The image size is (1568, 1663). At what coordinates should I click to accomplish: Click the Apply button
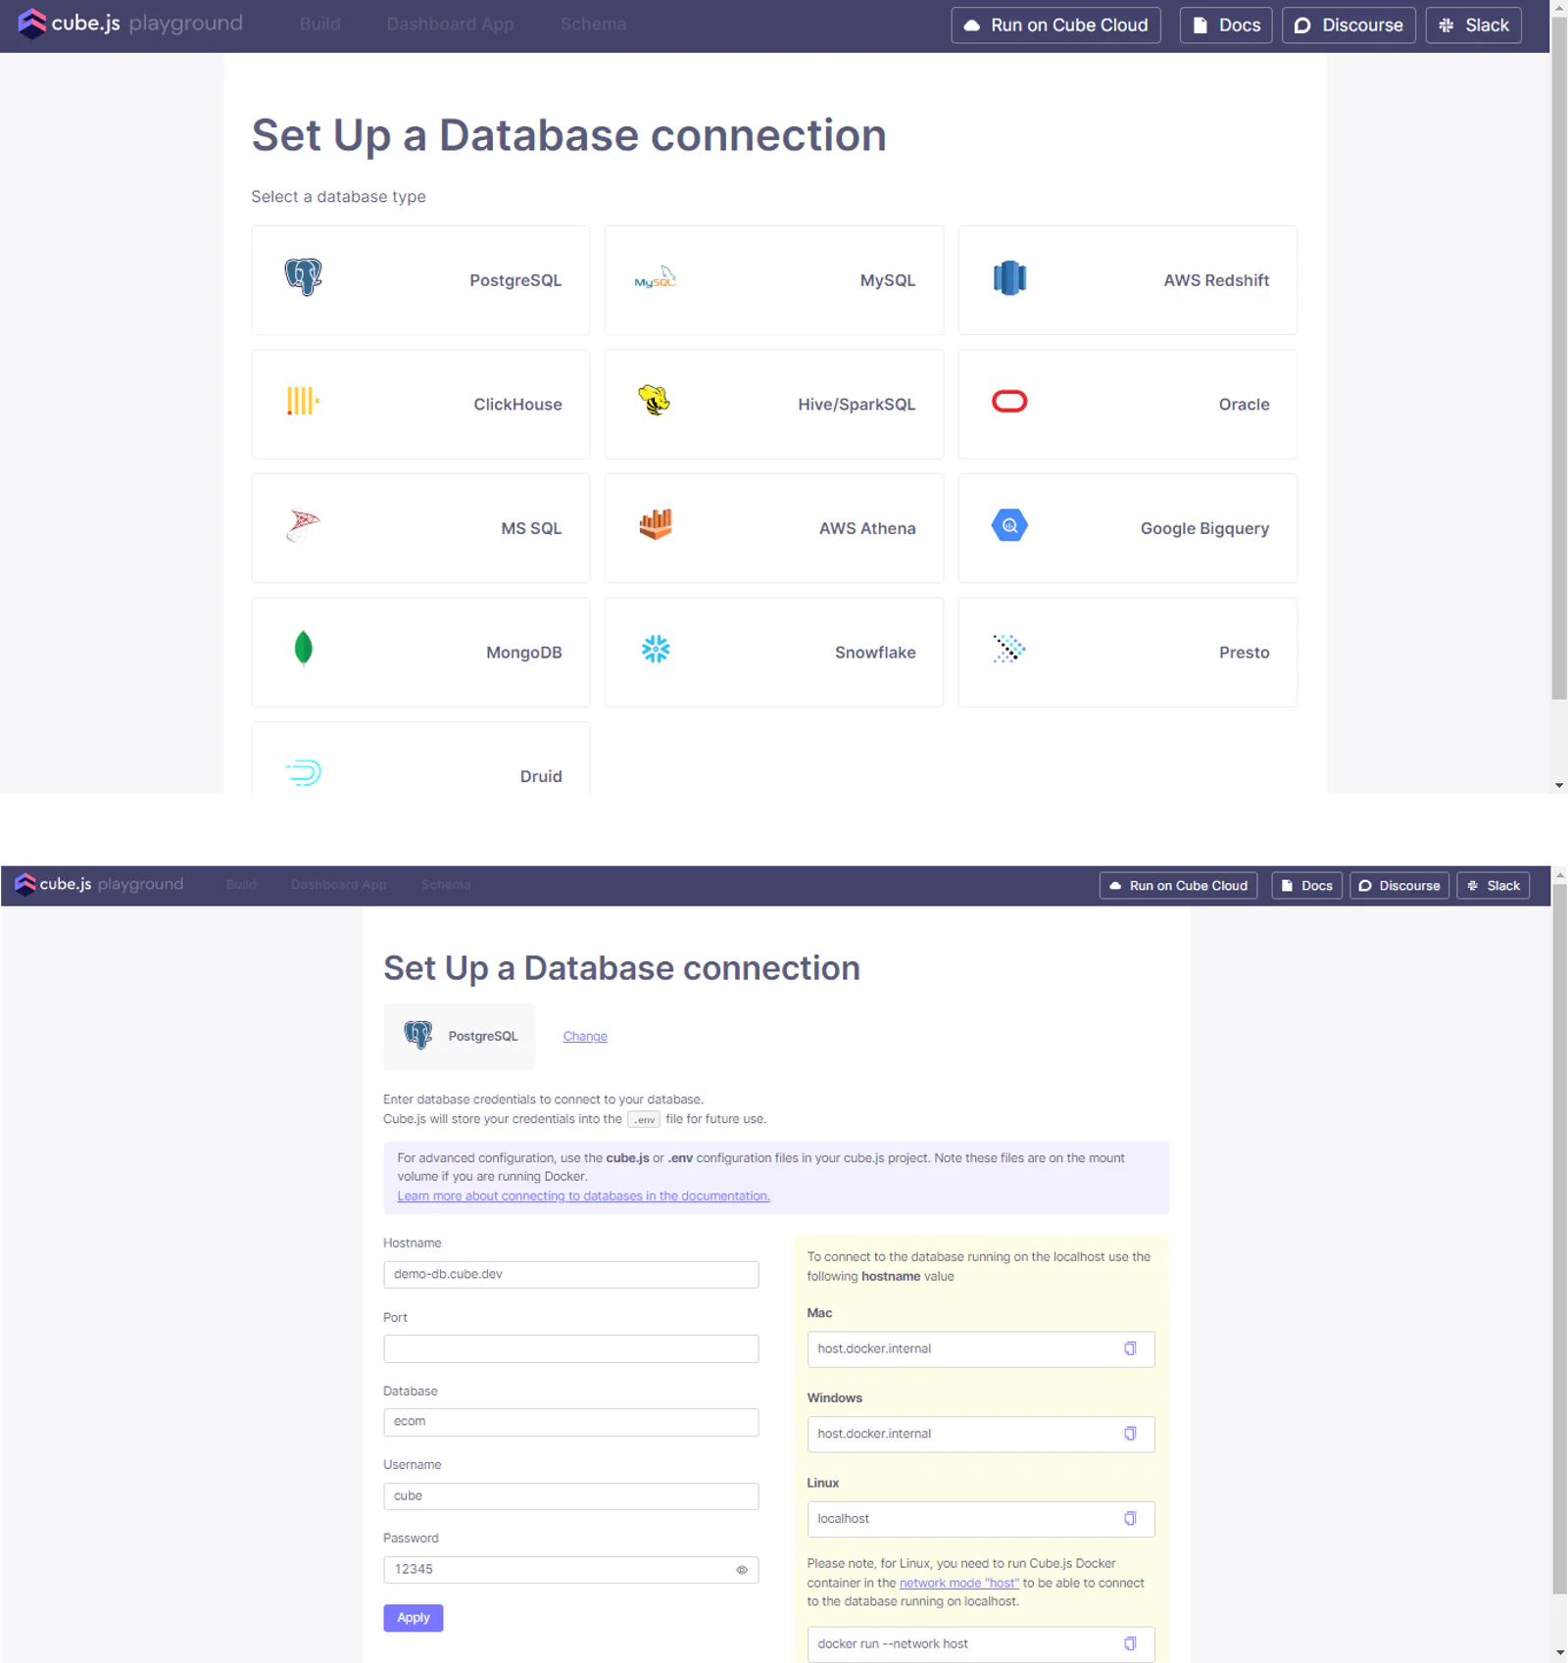pos(414,1619)
